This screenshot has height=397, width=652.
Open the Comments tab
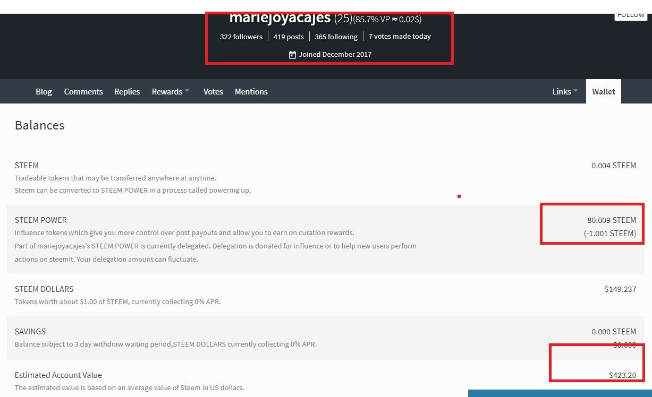tap(83, 92)
